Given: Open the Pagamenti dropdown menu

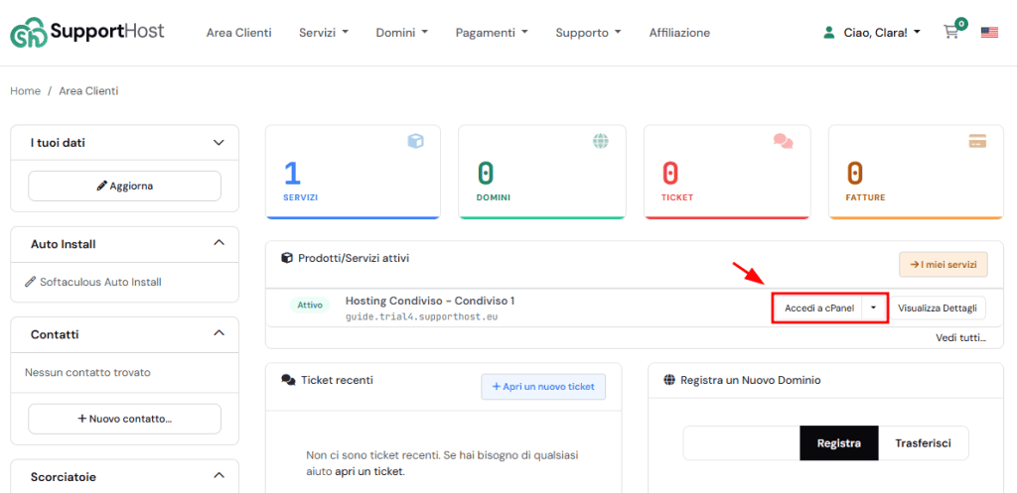Looking at the screenshot, I should point(492,33).
